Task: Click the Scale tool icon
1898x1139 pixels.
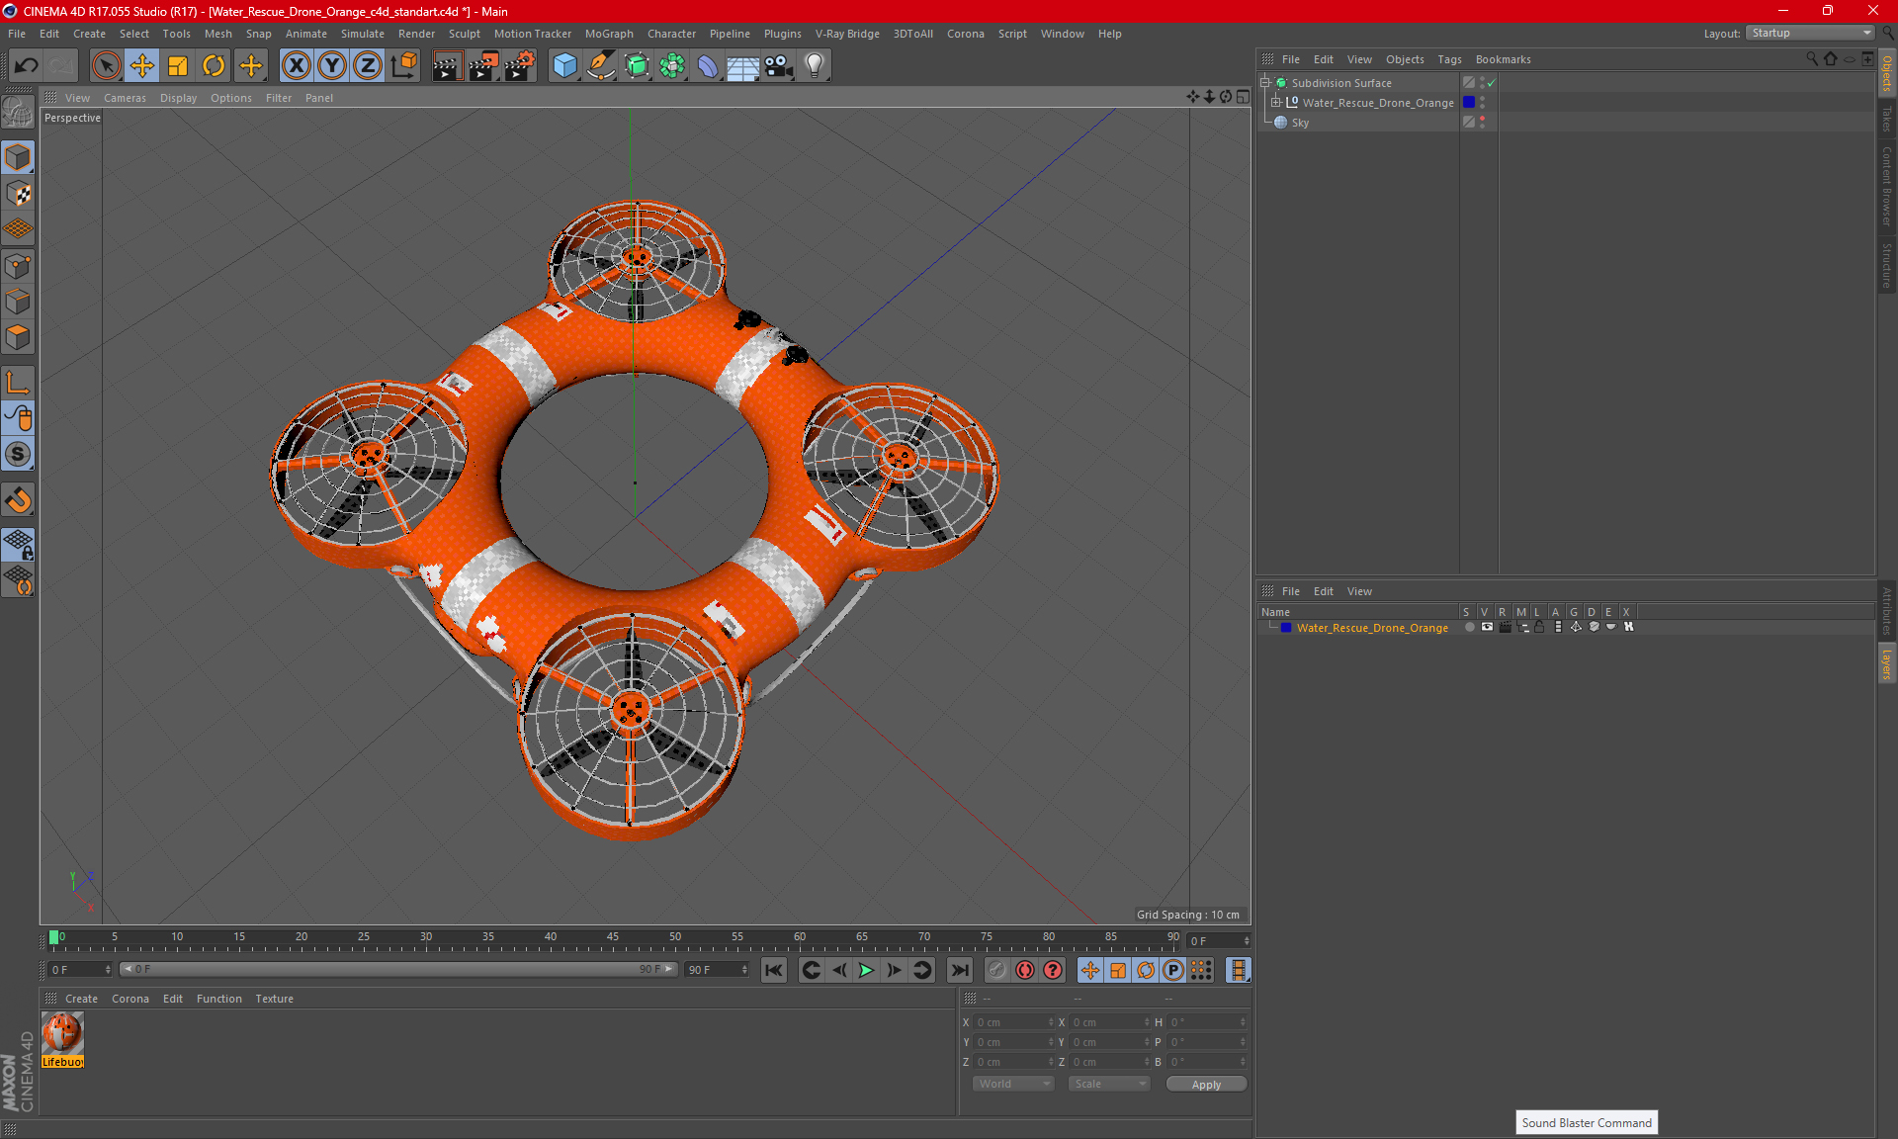Action: click(178, 66)
